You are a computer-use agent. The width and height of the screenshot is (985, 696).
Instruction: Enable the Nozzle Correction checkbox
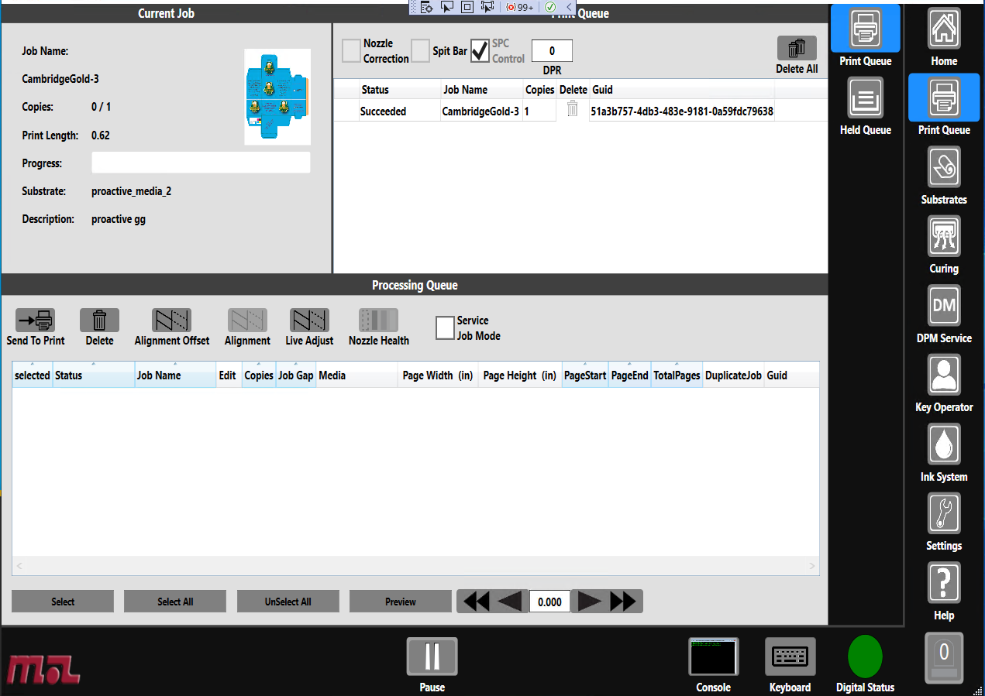click(352, 51)
